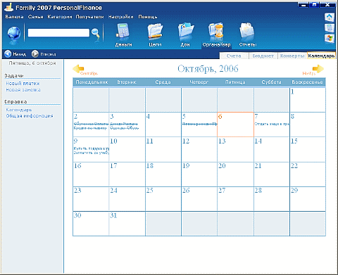Click the Понедельник column header
This screenshot has width=338, height=275.
[92, 82]
